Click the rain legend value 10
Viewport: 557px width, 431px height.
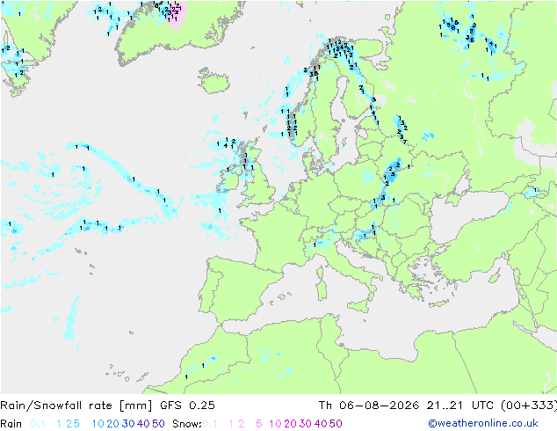pyautogui.click(x=98, y=424)
